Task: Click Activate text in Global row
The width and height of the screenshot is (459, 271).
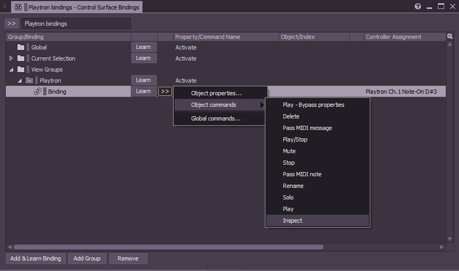Action: (x=186, y=47)
